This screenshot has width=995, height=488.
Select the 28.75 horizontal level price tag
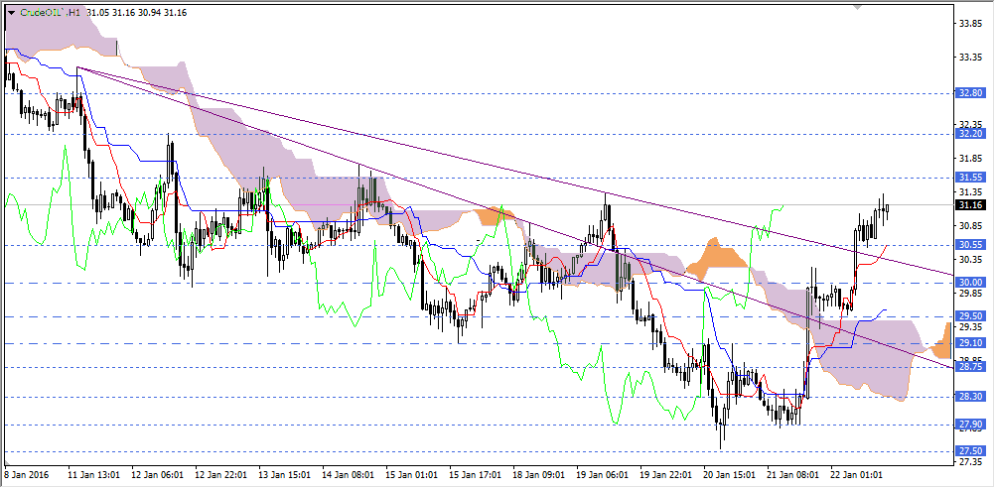[969, 367]
